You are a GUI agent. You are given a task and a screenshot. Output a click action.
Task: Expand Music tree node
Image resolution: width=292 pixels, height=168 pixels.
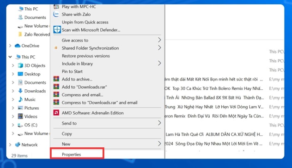[13, 99]
